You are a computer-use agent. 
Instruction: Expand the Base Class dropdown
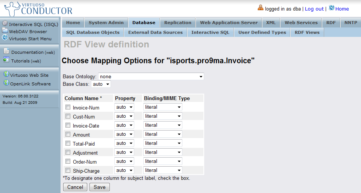(101, 84)
